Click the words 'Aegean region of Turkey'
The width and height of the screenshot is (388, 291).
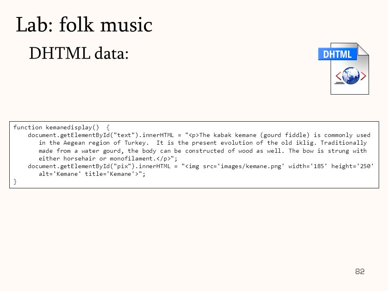(x=104, y=143)
